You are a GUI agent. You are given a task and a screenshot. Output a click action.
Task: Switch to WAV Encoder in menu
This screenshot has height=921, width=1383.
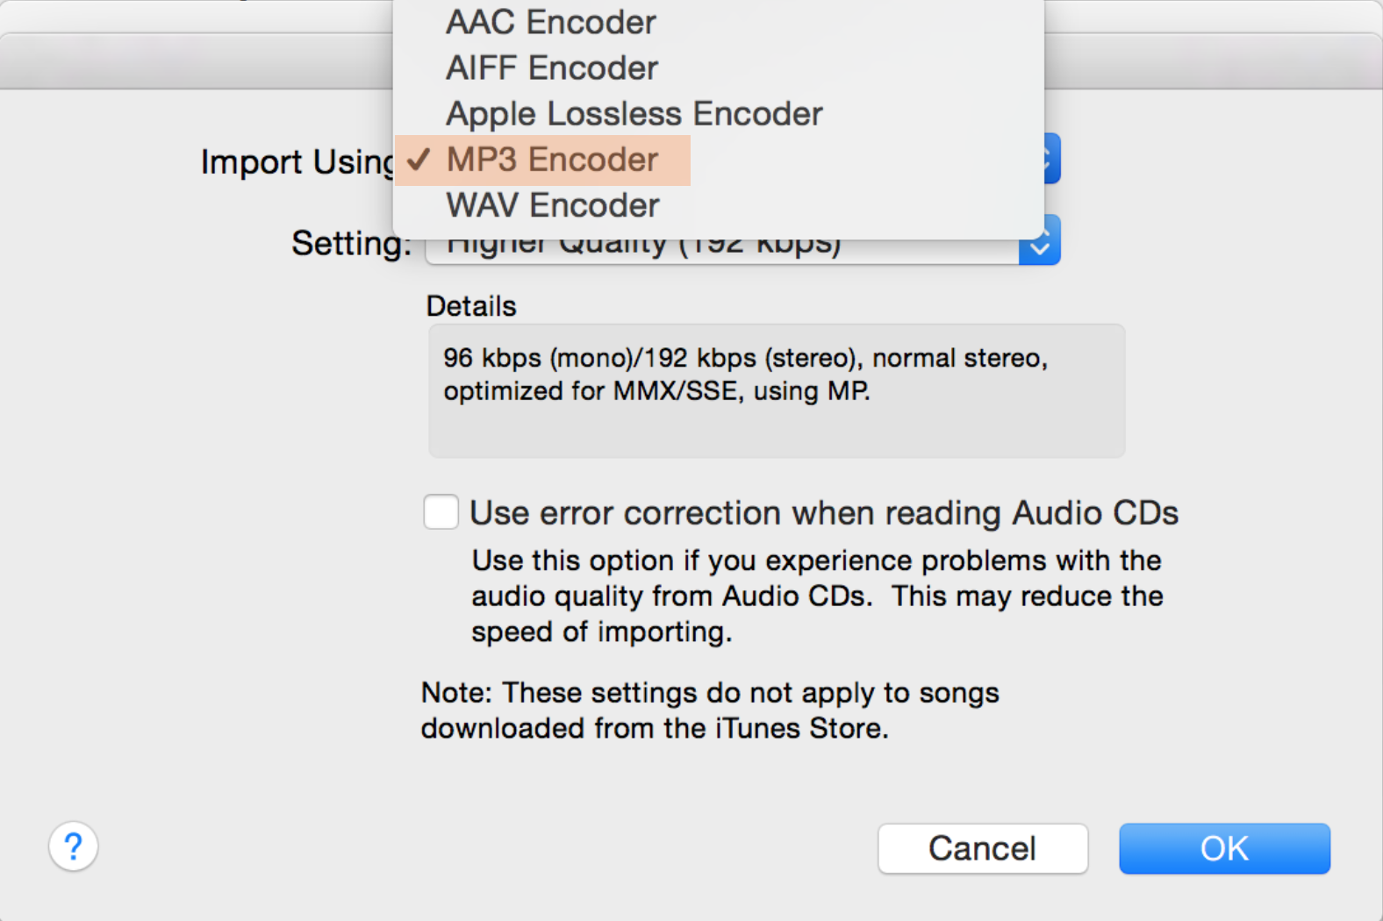pyautogui.click(x=552, y=205)
